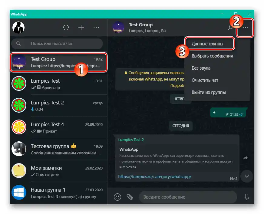
Task: Focus the Поиск или новый чат field
Action: 57,44
